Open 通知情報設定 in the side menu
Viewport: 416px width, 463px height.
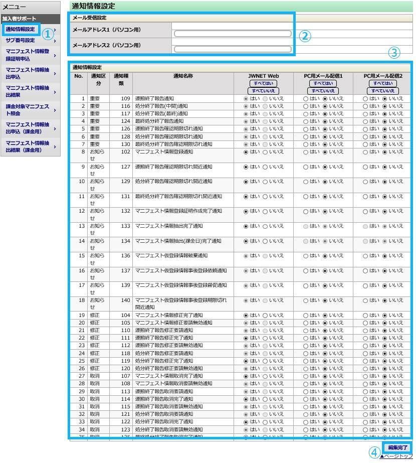[x=20, y=29]
